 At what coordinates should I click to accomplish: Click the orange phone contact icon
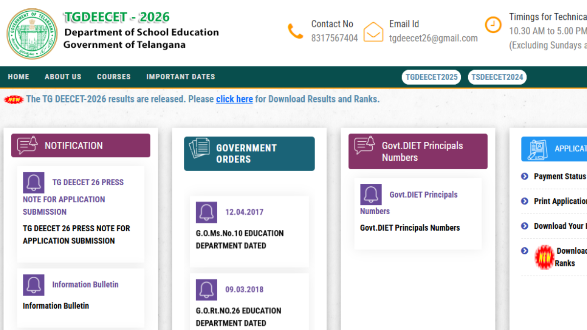295,31
